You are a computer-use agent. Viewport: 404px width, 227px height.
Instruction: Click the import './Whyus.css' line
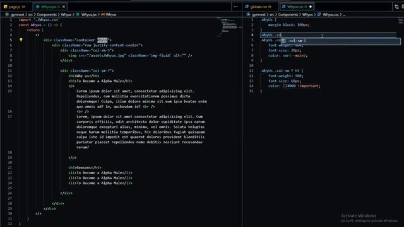tap(39, 20)
